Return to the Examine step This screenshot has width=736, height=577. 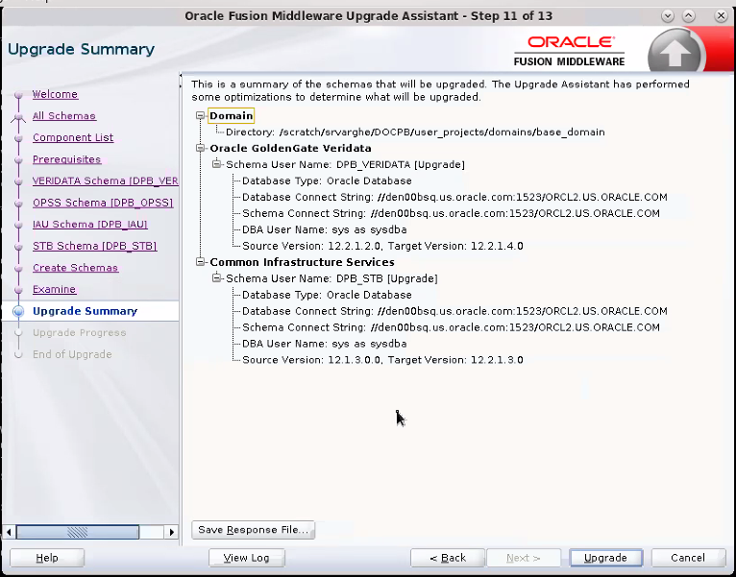[x=54, y=289]
